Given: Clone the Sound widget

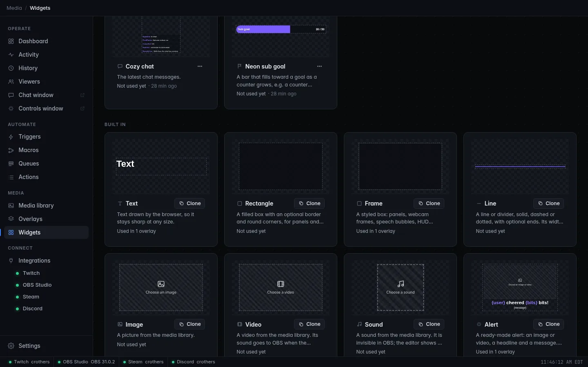Looking at the screenshot, I should 429,324.
